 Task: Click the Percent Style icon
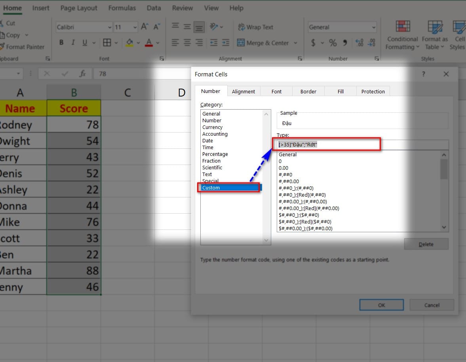333,43
